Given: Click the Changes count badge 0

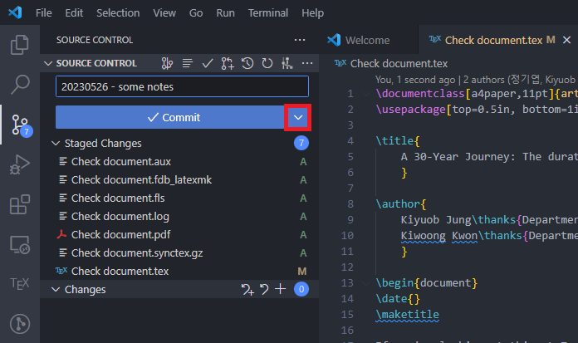Looking at the screenshot, I should 301,290.
